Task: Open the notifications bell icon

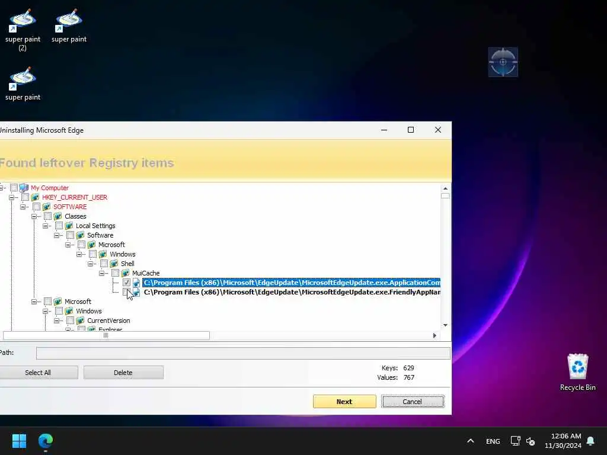Action: point(591,441)
